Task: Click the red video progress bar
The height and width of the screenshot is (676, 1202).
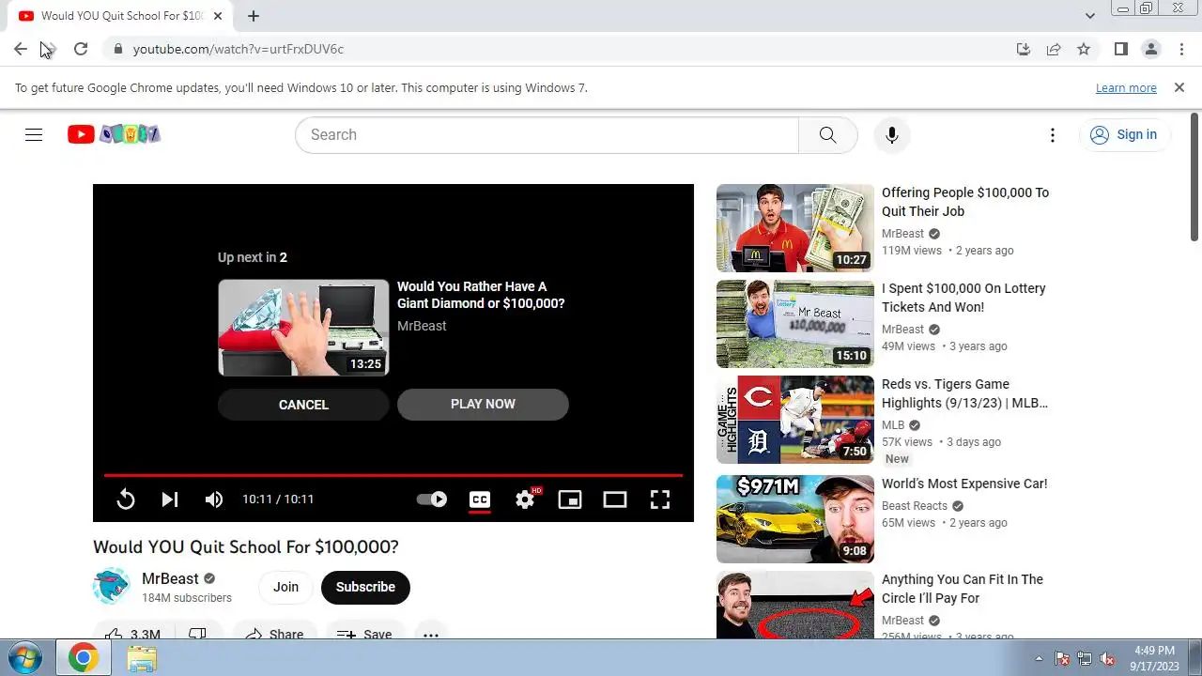Action: [x=393, y=475]
